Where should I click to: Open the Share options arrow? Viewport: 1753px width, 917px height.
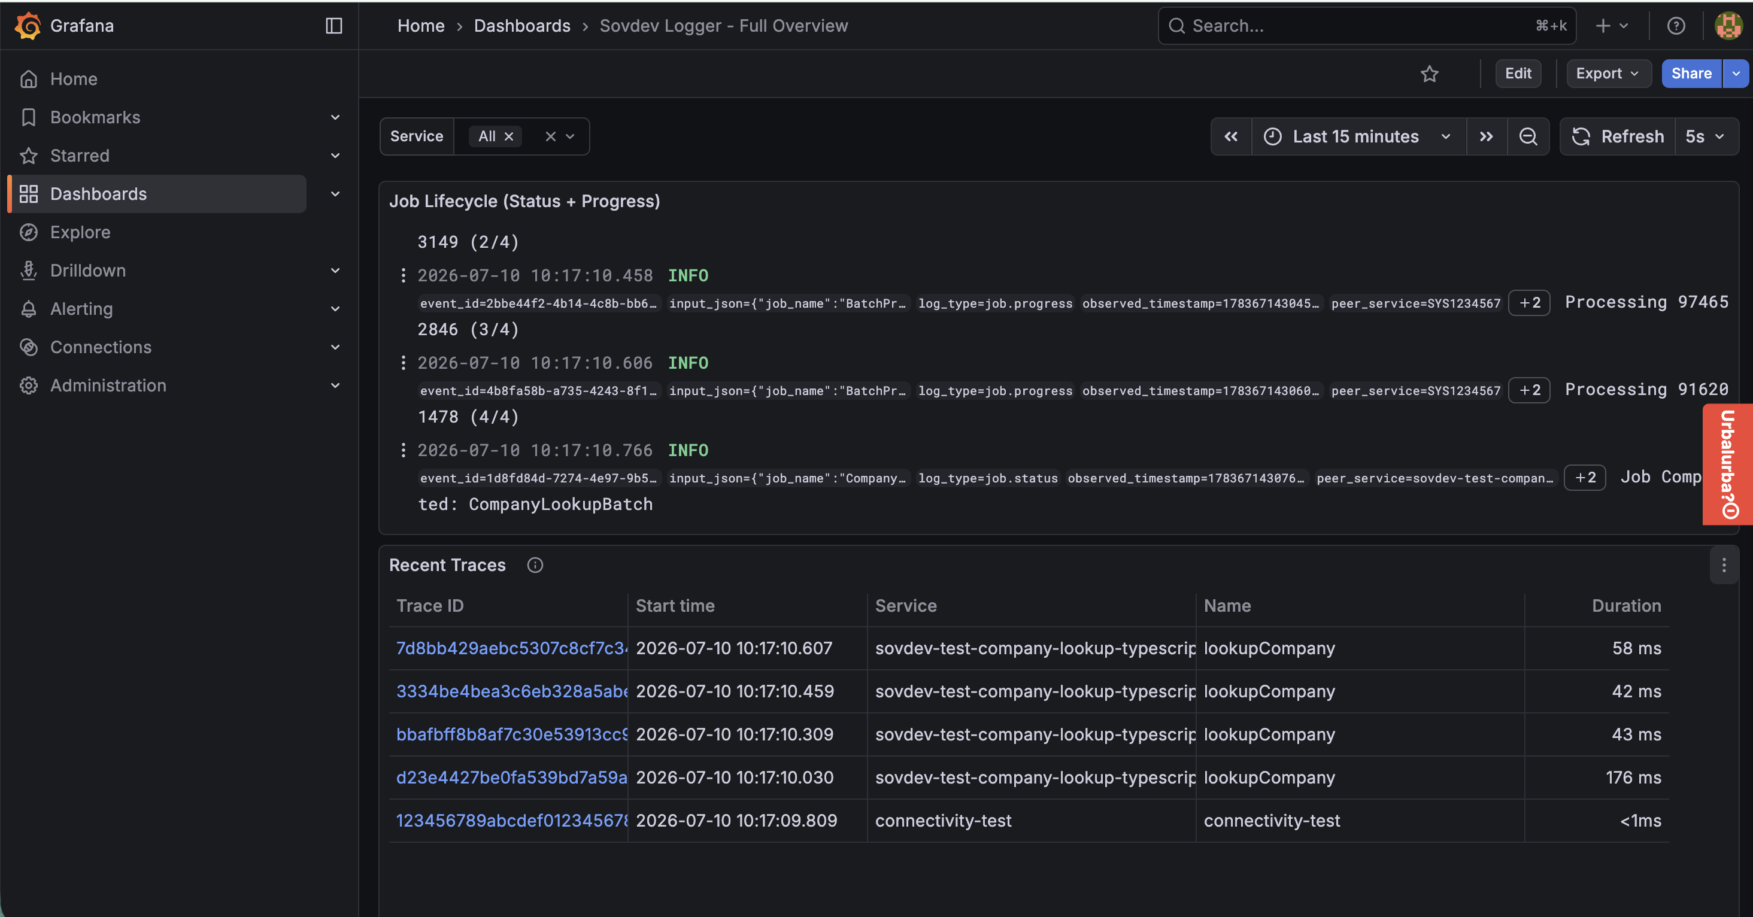1736,74
